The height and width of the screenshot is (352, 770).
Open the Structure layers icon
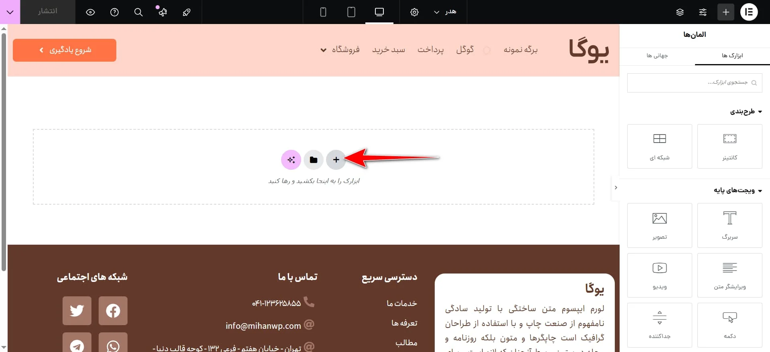pos(680,12)
